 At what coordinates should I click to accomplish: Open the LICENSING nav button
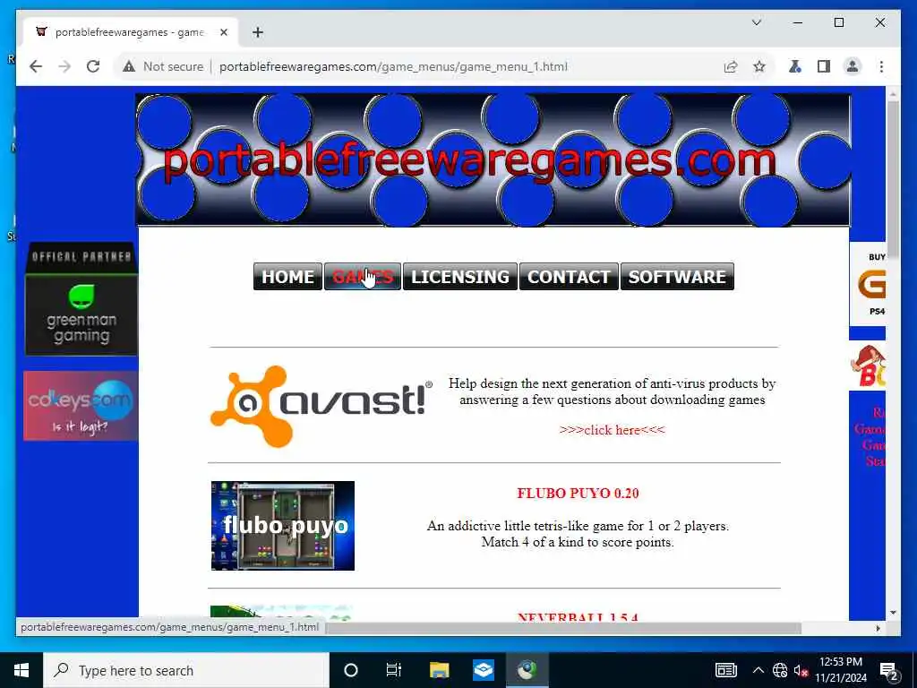460,276
